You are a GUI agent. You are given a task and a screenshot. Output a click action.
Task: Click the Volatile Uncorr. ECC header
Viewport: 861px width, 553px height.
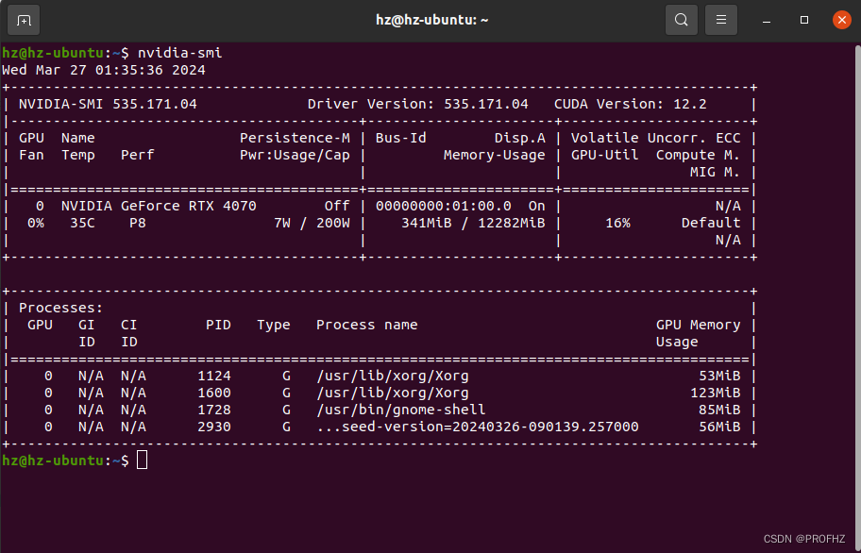[656, 138]
